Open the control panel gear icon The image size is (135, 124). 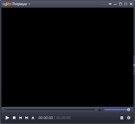coord(129,118)
